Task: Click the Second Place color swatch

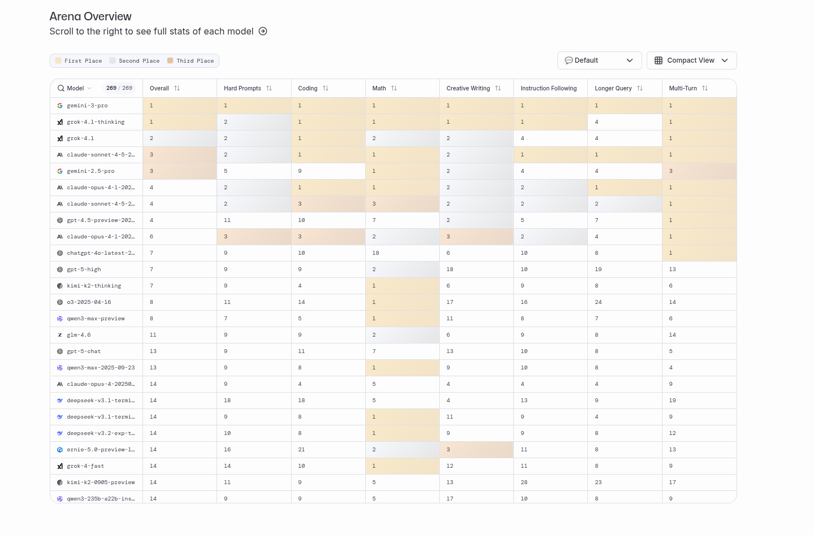Action: pos(112,60)
